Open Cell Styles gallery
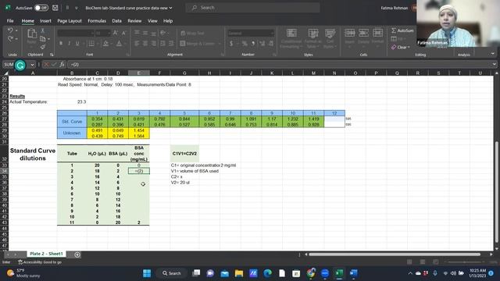Image resolution: width=500 pixels, height=281 pixels. tap(330, 38)
